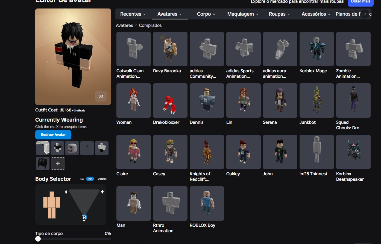Select the worn white arm item thumbnail

coord(43,148)
